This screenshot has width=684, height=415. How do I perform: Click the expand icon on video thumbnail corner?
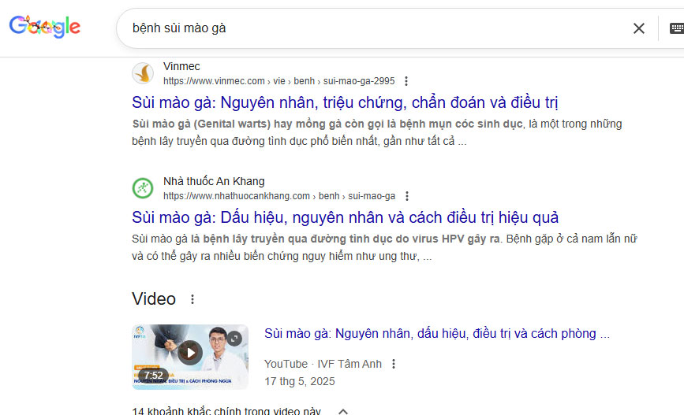tap(234, 338)
